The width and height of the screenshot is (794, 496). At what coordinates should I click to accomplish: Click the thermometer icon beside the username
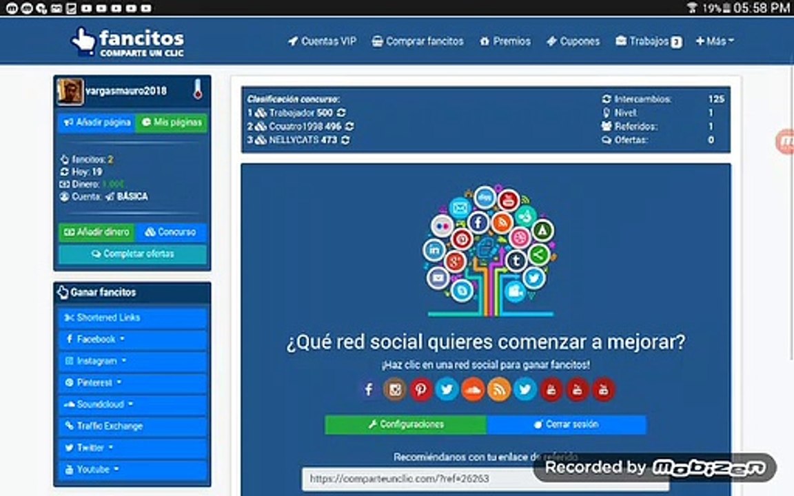tap(198, 90)
